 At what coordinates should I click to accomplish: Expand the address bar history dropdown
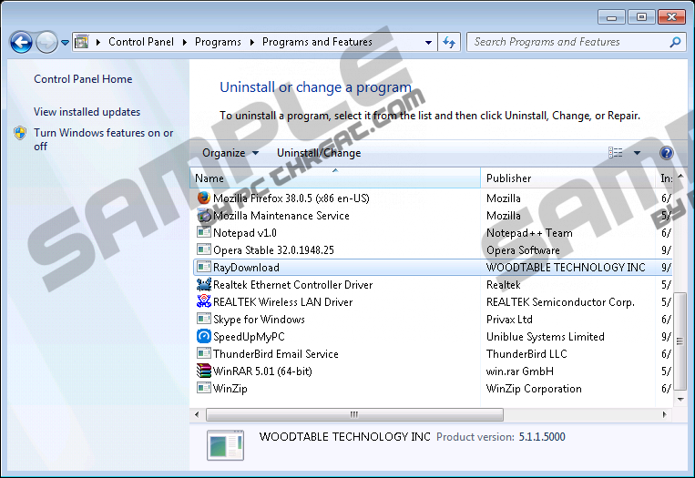(x=428, y=43)
